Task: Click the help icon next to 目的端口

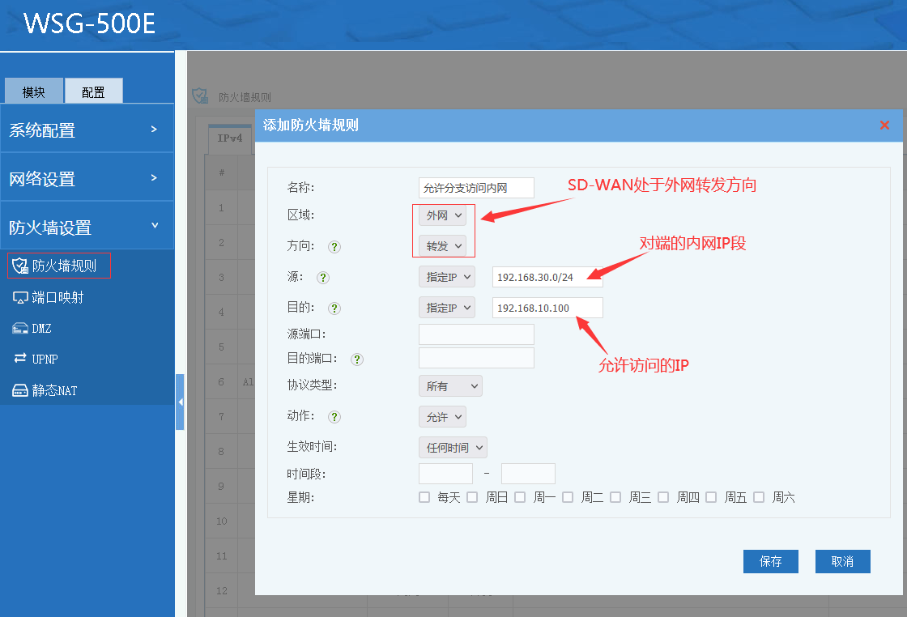Action: click(357, 359)
